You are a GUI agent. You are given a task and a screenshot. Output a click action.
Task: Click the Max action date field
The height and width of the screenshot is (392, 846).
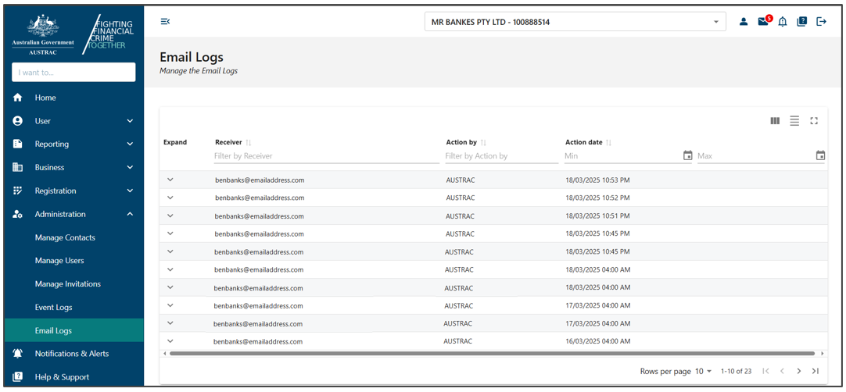(755, 156)
